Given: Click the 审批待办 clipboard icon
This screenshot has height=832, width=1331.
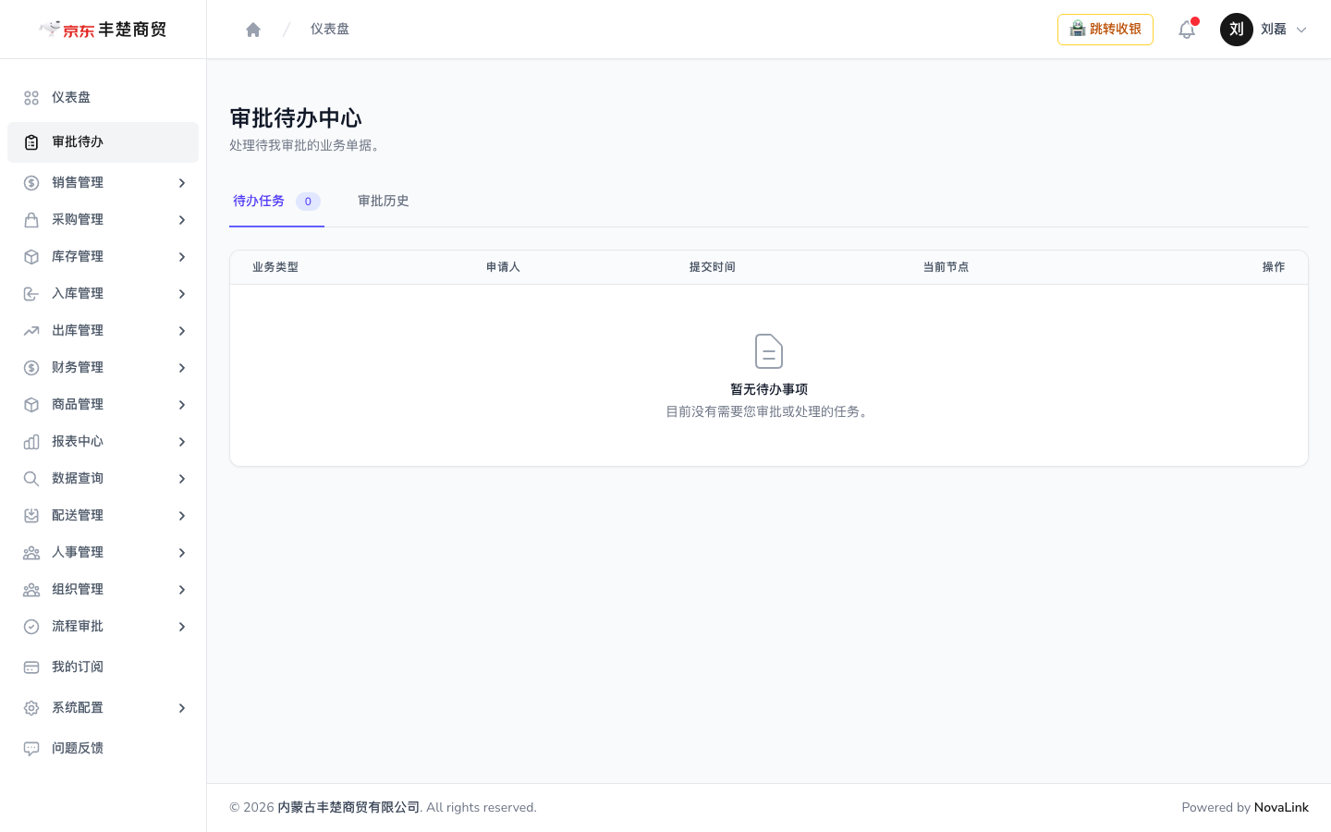Looking at the screenshot, I should point(31,142).
